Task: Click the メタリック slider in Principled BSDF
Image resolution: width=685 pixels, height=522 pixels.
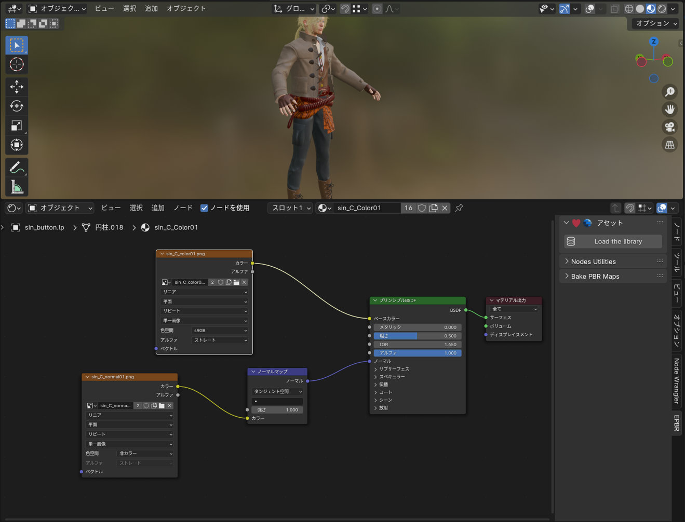Action: [x=418, y=327]
